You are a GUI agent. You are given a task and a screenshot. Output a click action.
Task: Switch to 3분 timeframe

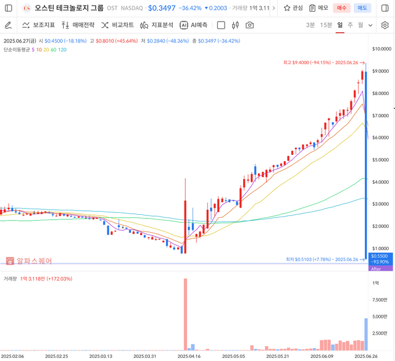tap(310, 25)
